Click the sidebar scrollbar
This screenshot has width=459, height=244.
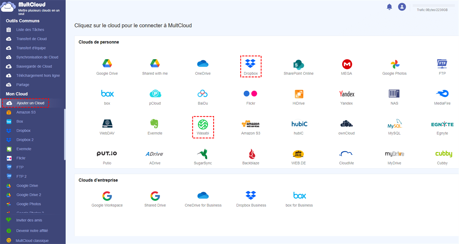pyautogui.click(x=65, y=134)
